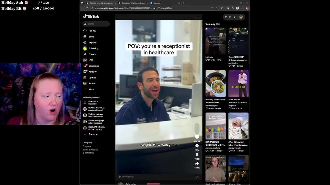Go to the next video

click(197, 131)
